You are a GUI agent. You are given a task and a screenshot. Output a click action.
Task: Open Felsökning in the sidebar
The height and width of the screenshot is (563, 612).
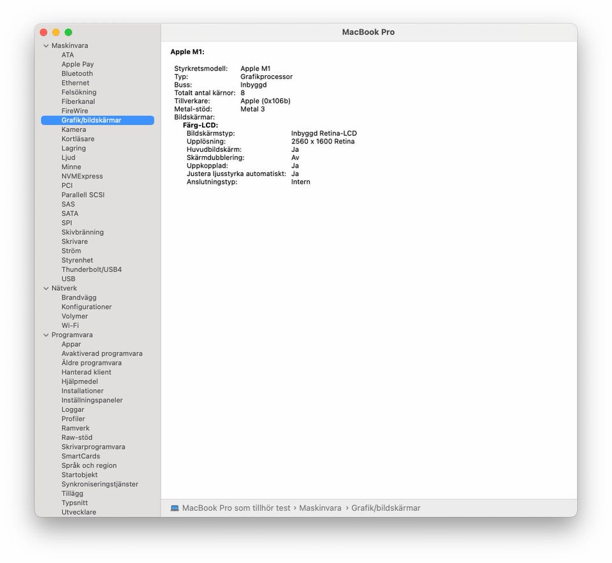[79, 92]
